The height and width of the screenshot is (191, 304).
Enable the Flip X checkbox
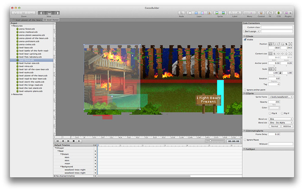(x=270, y=113)
